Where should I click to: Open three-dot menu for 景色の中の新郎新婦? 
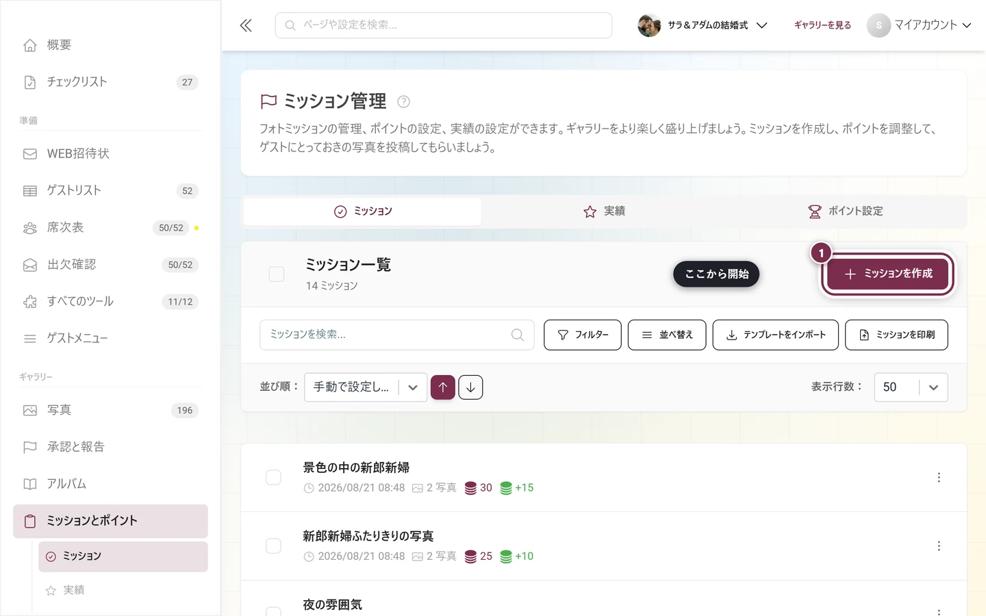coord(939,477)
